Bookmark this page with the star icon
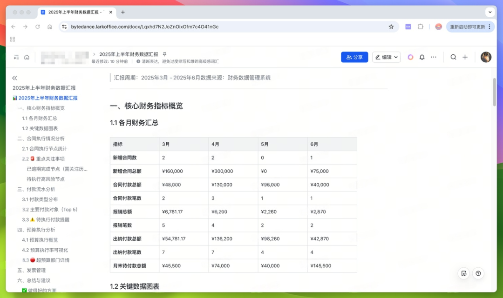The height and width of the screenshot is (298, 503). pos(391,27)
